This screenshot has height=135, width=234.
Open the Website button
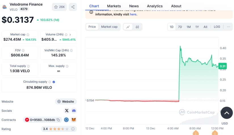[x=66, y=101]
